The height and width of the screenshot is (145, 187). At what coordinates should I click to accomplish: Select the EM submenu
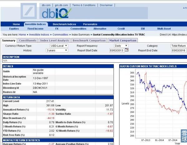pyautogui.click(x=143, y=29)
